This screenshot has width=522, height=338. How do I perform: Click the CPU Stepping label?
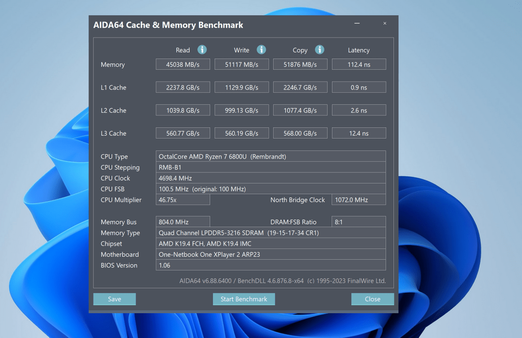(x=120, y=167)
